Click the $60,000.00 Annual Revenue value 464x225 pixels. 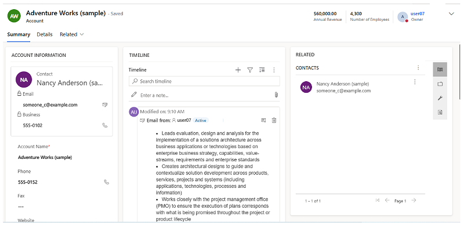(325, 13)
